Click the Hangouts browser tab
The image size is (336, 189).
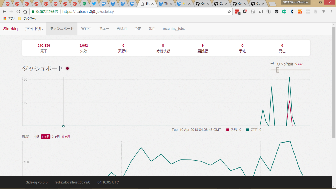coord(84,4)
